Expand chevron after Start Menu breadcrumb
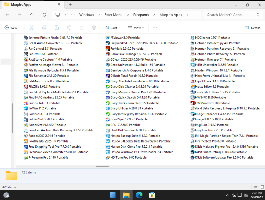 click(x=128, y=15)
